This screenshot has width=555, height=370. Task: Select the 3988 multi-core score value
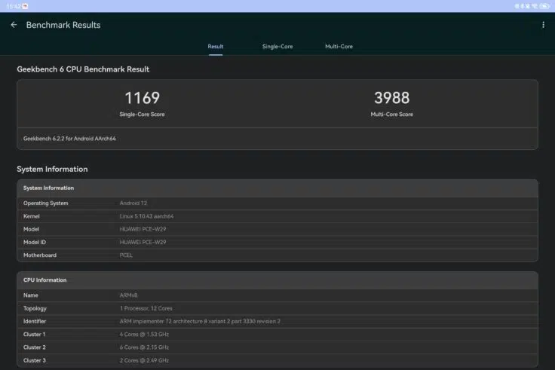(391, 98)
